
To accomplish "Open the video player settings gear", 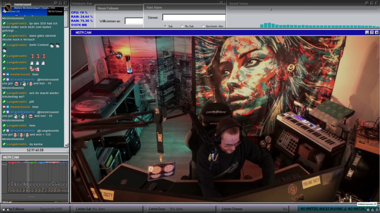I will point(368,210).
